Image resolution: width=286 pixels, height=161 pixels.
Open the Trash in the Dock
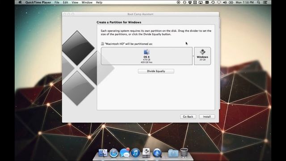point(184,153)
